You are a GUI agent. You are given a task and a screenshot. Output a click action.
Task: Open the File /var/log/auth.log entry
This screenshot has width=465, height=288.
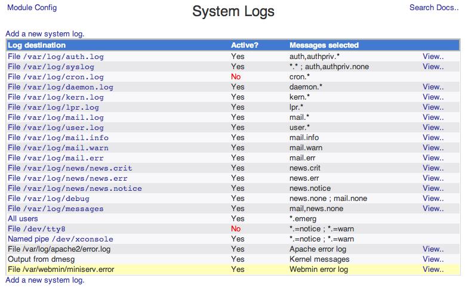[x=56, y=57]
